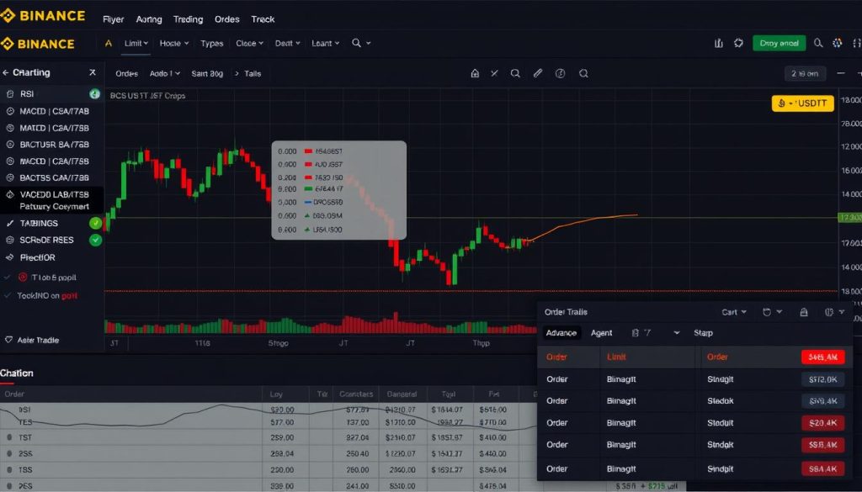Open the Dect dropdown
Viewport: 862px width, 492px height.
pos(288,44)
